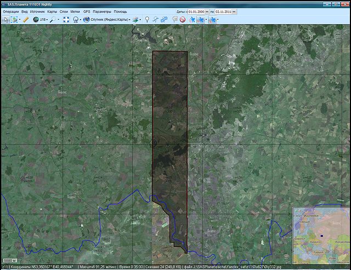Click the full-screen map mode icon
The height and width of the screenshot is (270, 351).
click(66, 19)
